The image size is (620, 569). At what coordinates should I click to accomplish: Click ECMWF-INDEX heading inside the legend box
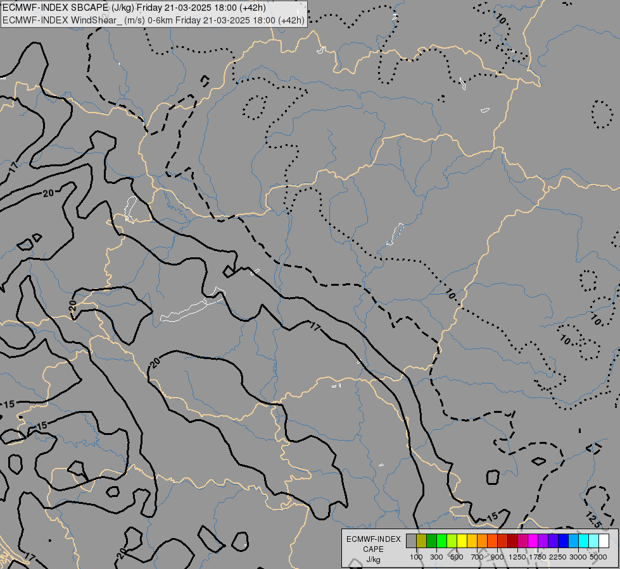(x=374, y=539)
